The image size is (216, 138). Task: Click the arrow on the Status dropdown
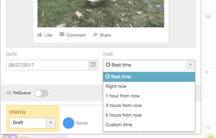coord(51,123)
